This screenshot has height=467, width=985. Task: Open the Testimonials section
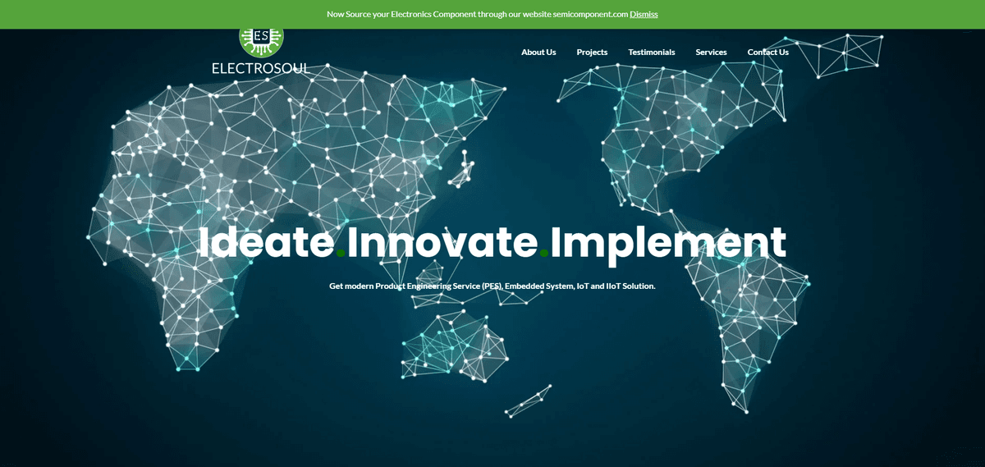click(652, 52)
